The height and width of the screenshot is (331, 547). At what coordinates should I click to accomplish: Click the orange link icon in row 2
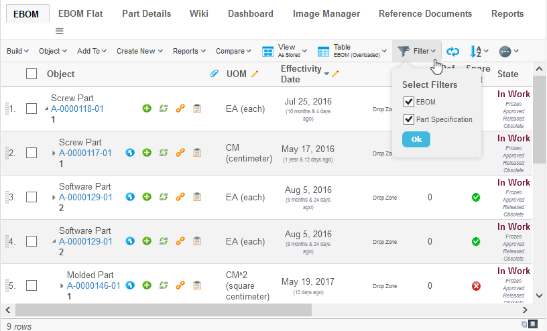[x=180, y=153]
